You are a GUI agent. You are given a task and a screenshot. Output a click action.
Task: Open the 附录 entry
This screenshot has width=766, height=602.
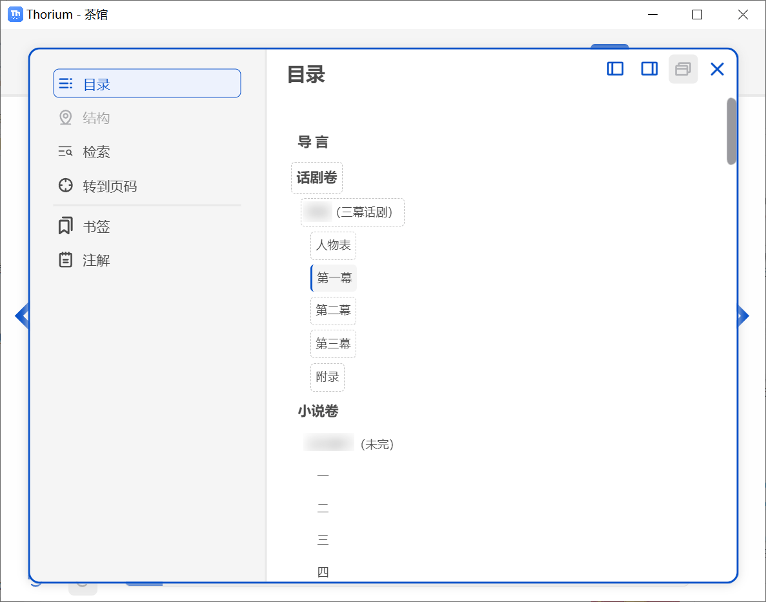click(327, 377)
